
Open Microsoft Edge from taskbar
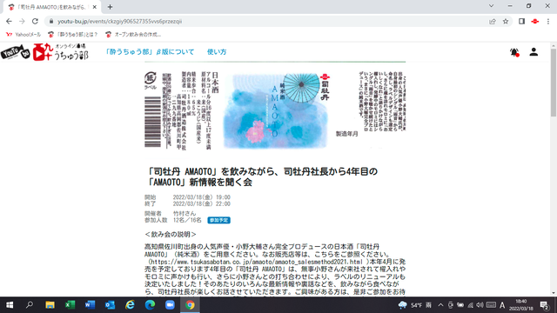tap(150, 305)
